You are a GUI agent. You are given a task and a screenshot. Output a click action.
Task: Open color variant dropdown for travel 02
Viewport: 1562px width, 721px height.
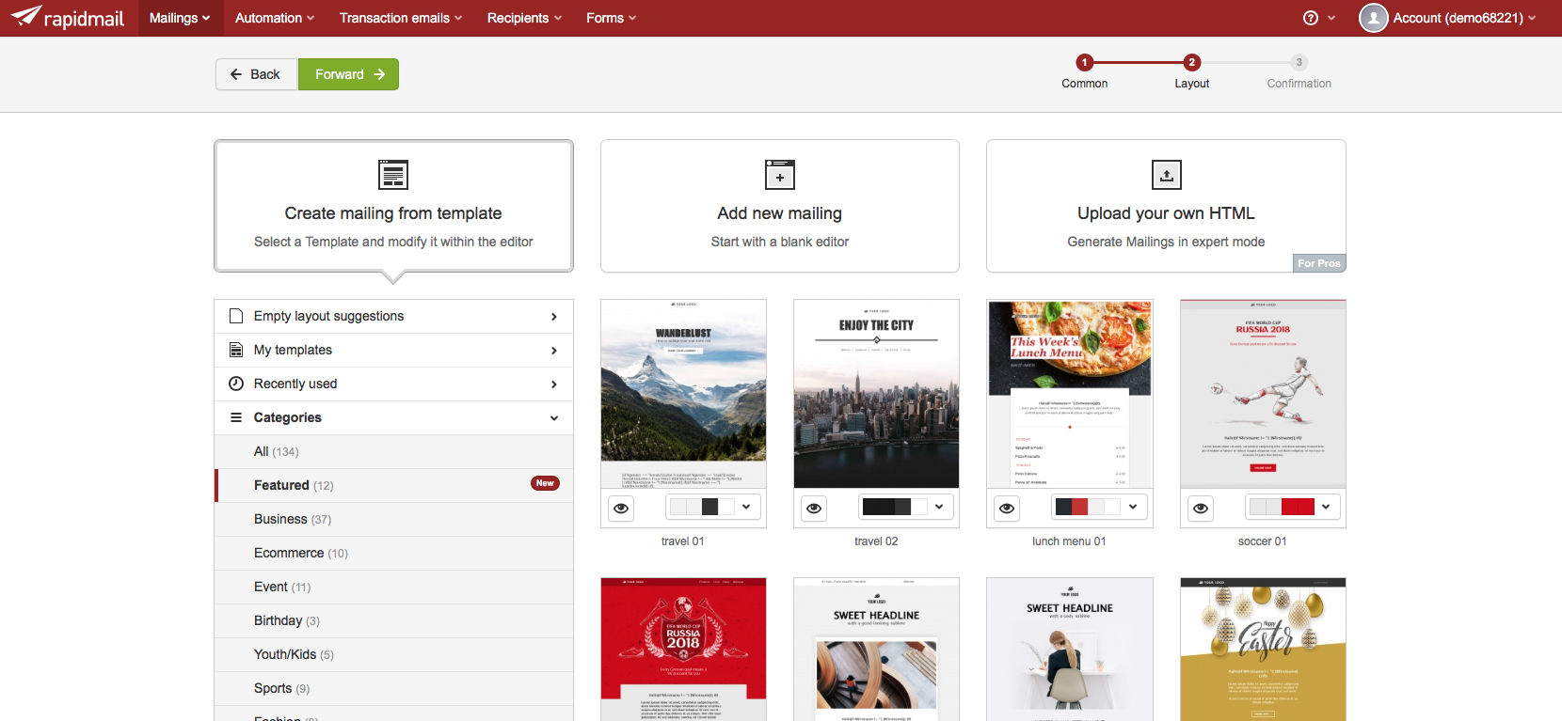pos(939,507)
